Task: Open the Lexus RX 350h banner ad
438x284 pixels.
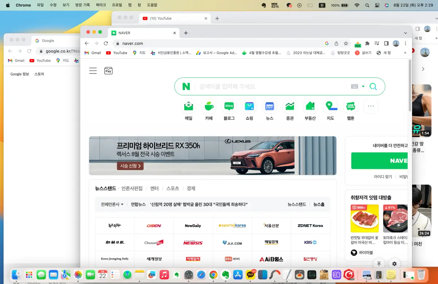Action: (213, 156)
